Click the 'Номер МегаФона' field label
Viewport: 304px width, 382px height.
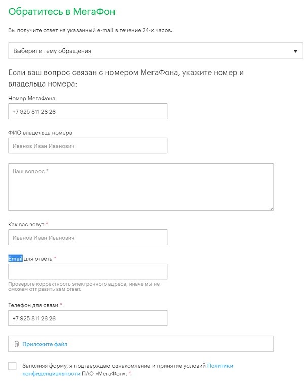(x=32, y=98)
